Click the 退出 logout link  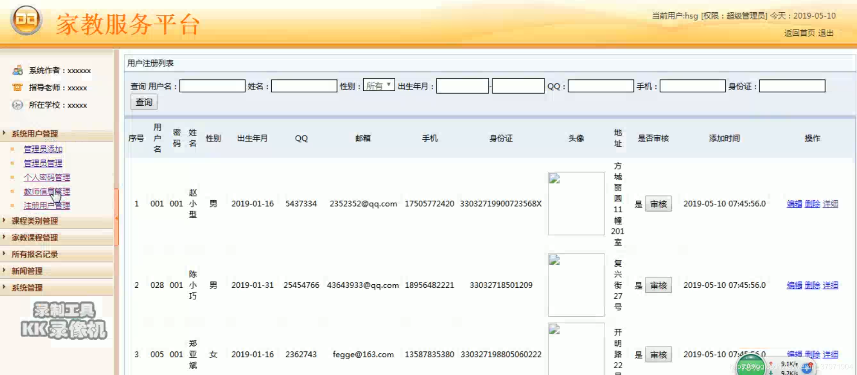pyautogui.click(x=826, y=33)
